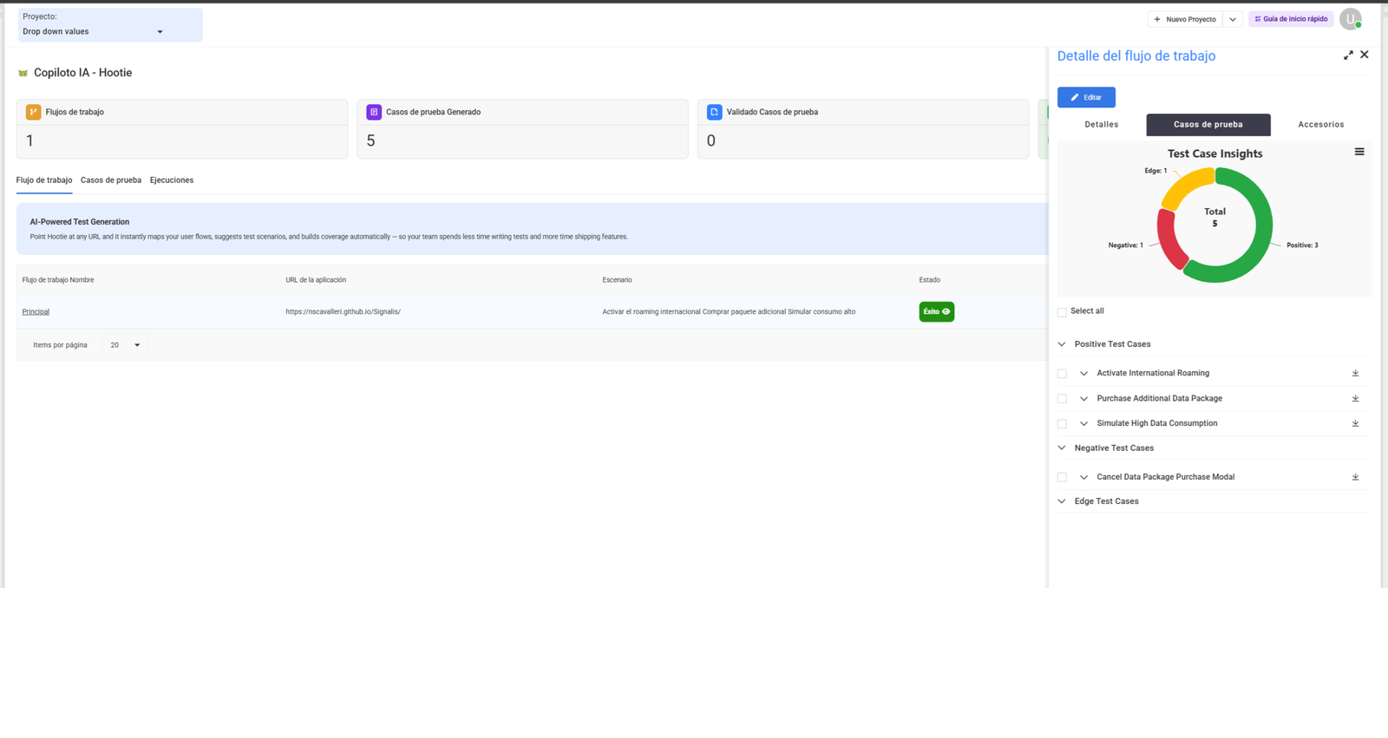Click the owl icon beside Copiloto IA - Hootie
Screen dimensions: 1388x738
point(23,73)
